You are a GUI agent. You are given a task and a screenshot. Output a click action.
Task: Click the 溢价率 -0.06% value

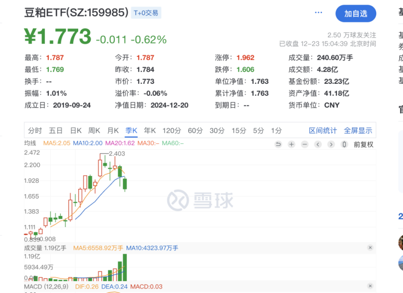pyautogui.click(x=155, y=93)
